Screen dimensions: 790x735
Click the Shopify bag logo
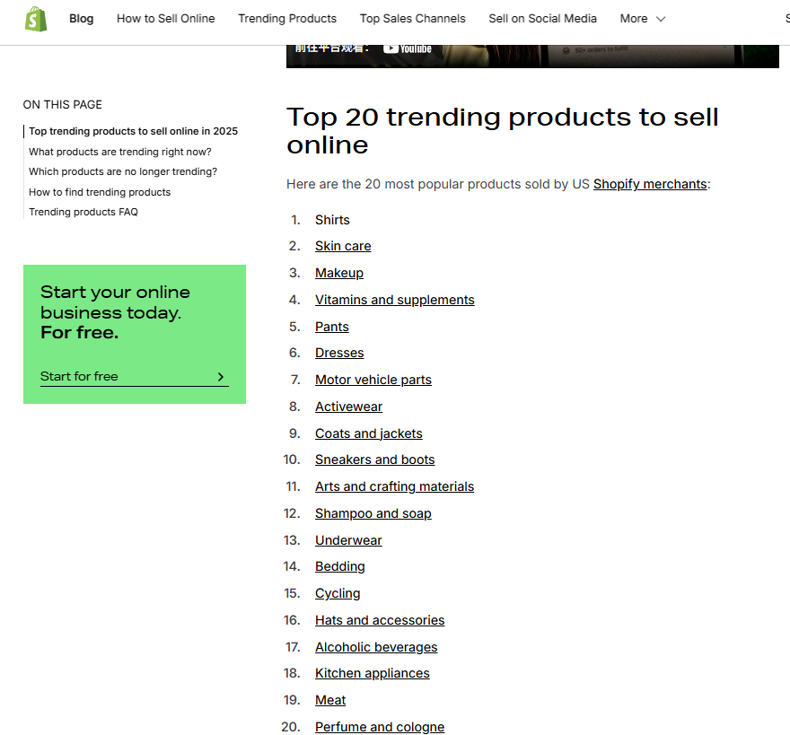click(x=36, y=18)
